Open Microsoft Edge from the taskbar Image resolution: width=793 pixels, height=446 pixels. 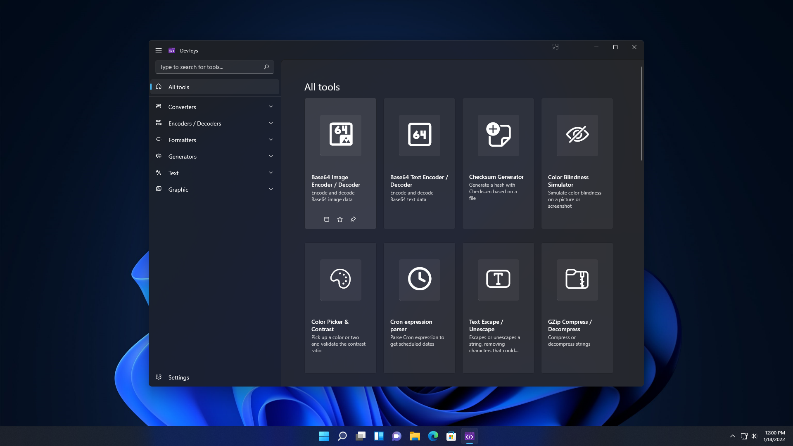click(x=433, y=436)
